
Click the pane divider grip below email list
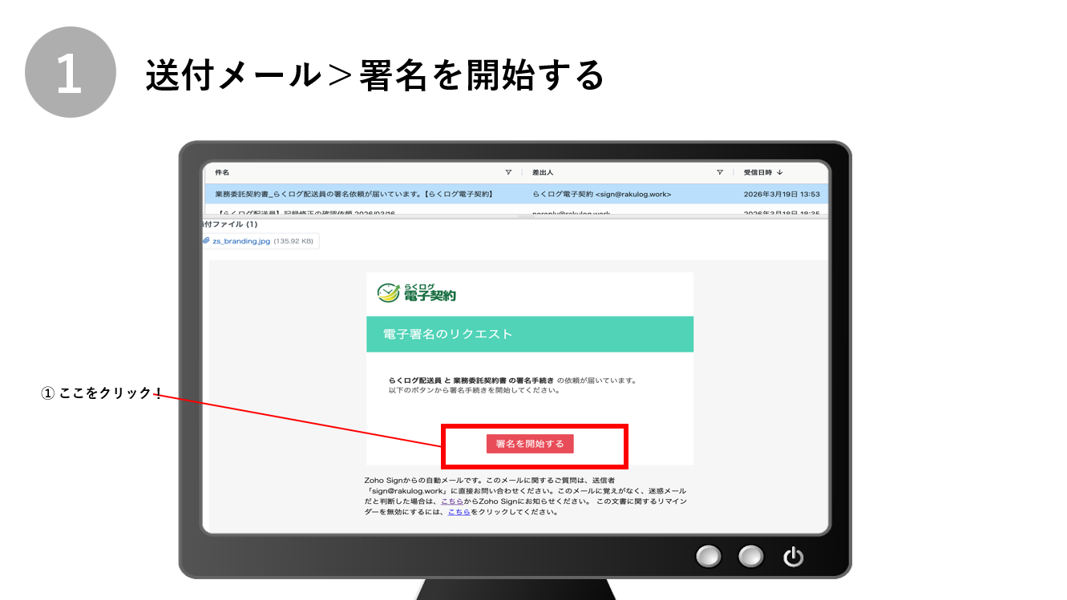(523, 217)
